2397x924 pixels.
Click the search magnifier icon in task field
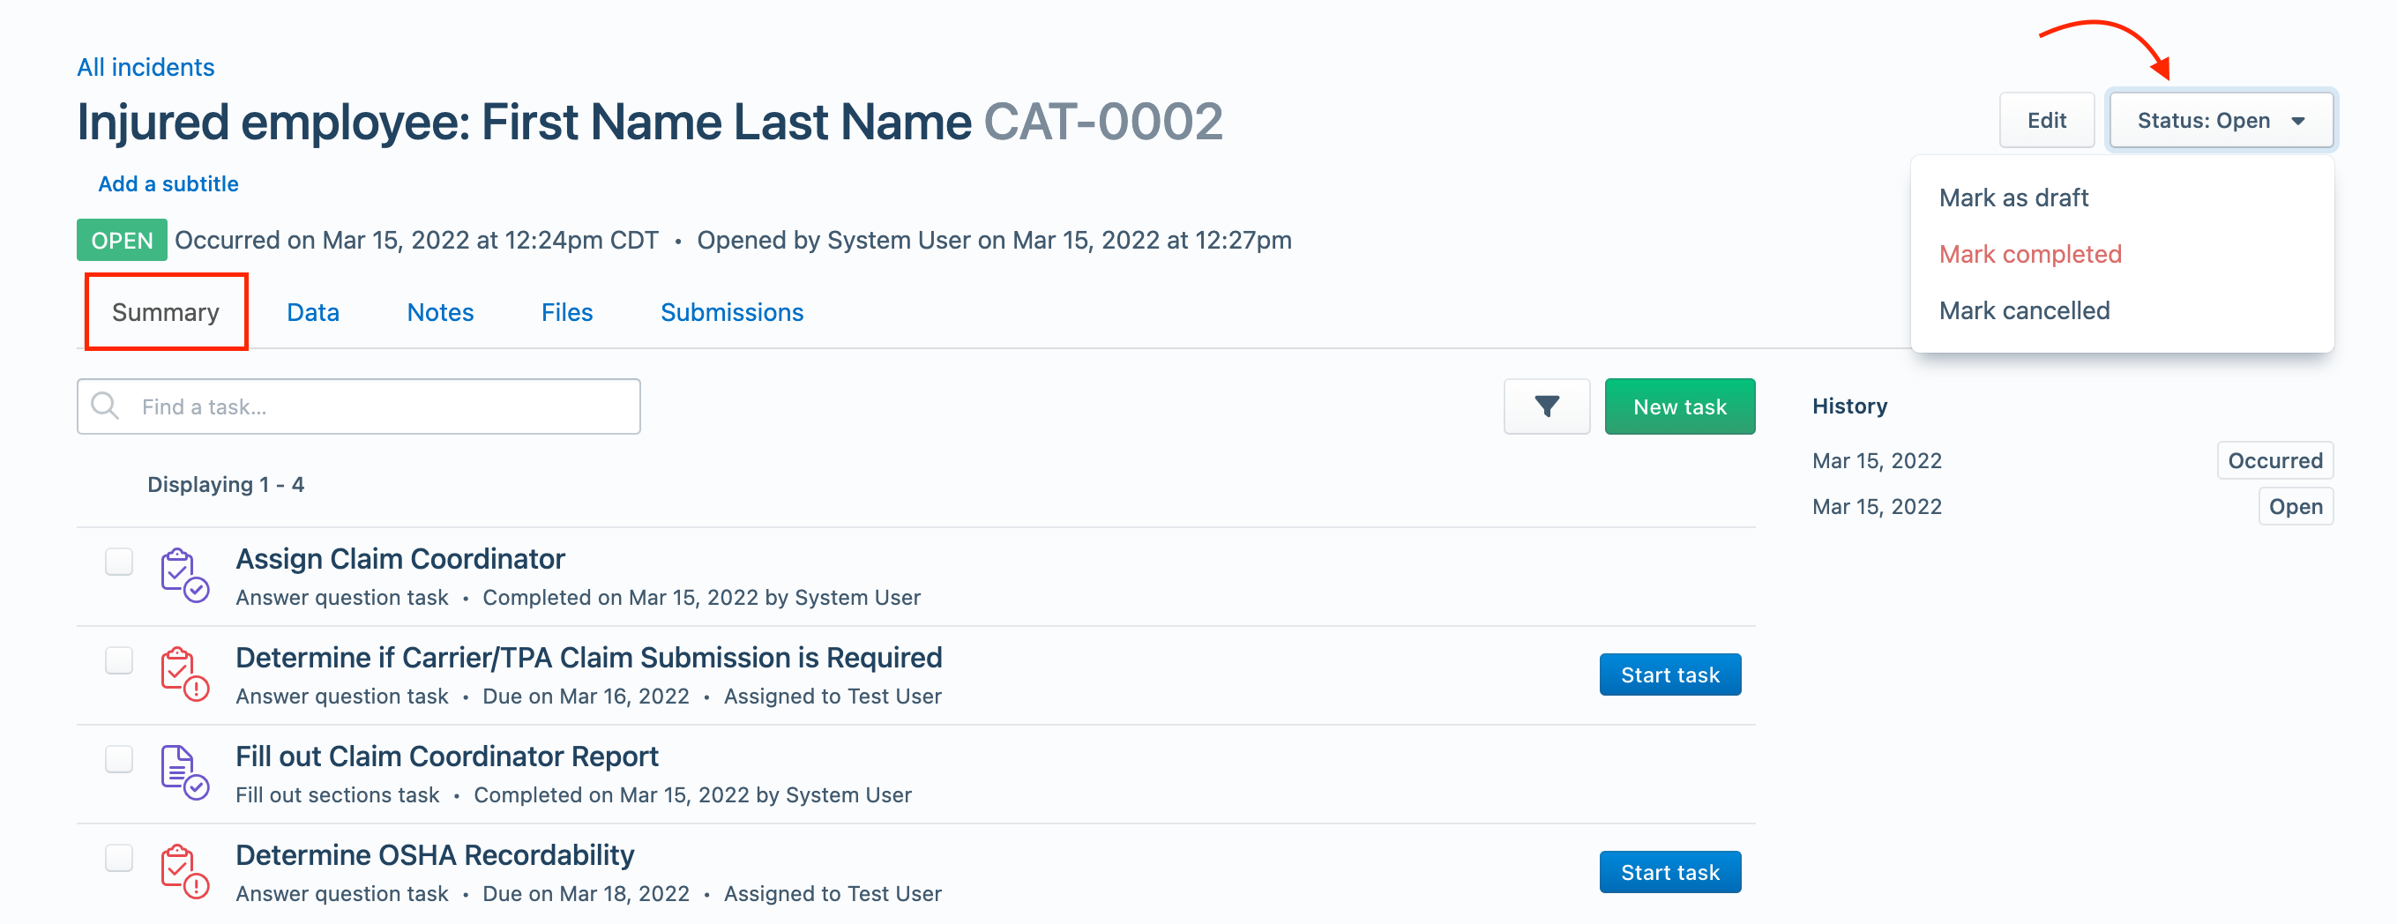click(x=104, y=406)
